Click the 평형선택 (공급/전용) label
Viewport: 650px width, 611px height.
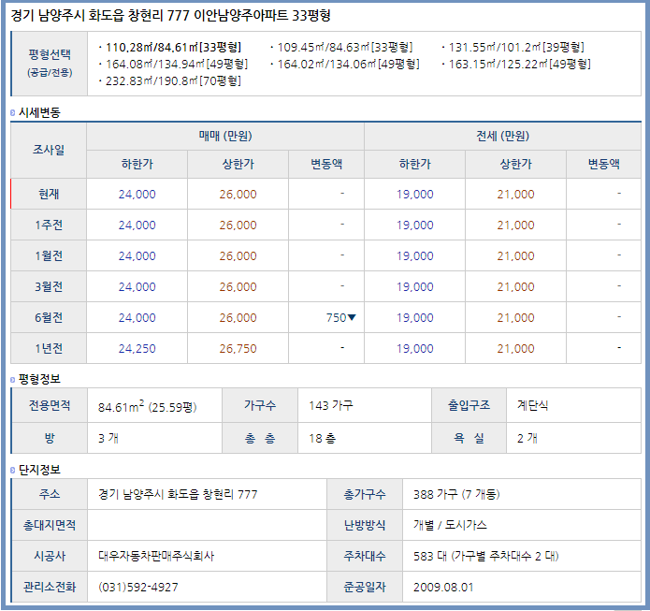click(x=50, y=63)
